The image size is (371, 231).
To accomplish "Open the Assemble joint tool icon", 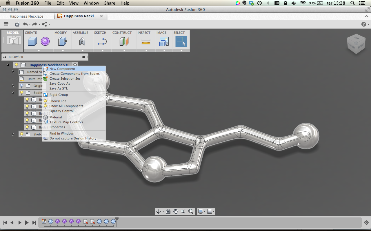I will (x=82, y=42).
